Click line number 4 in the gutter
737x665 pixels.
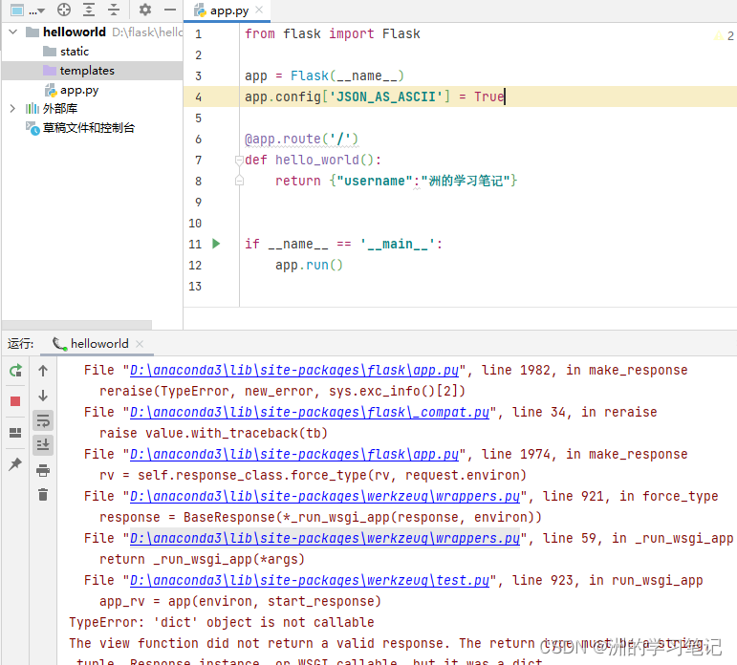click(x=199, y=97)
